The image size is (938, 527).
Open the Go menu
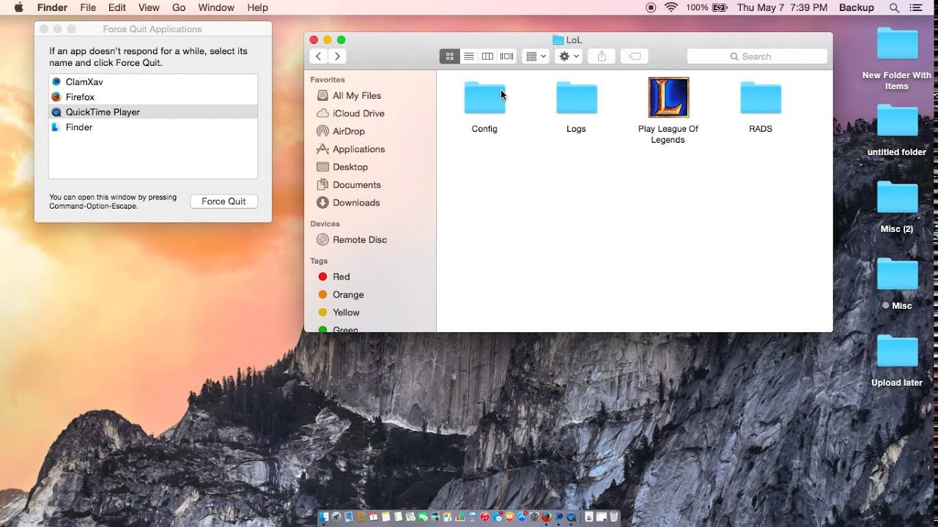(179, 7)
